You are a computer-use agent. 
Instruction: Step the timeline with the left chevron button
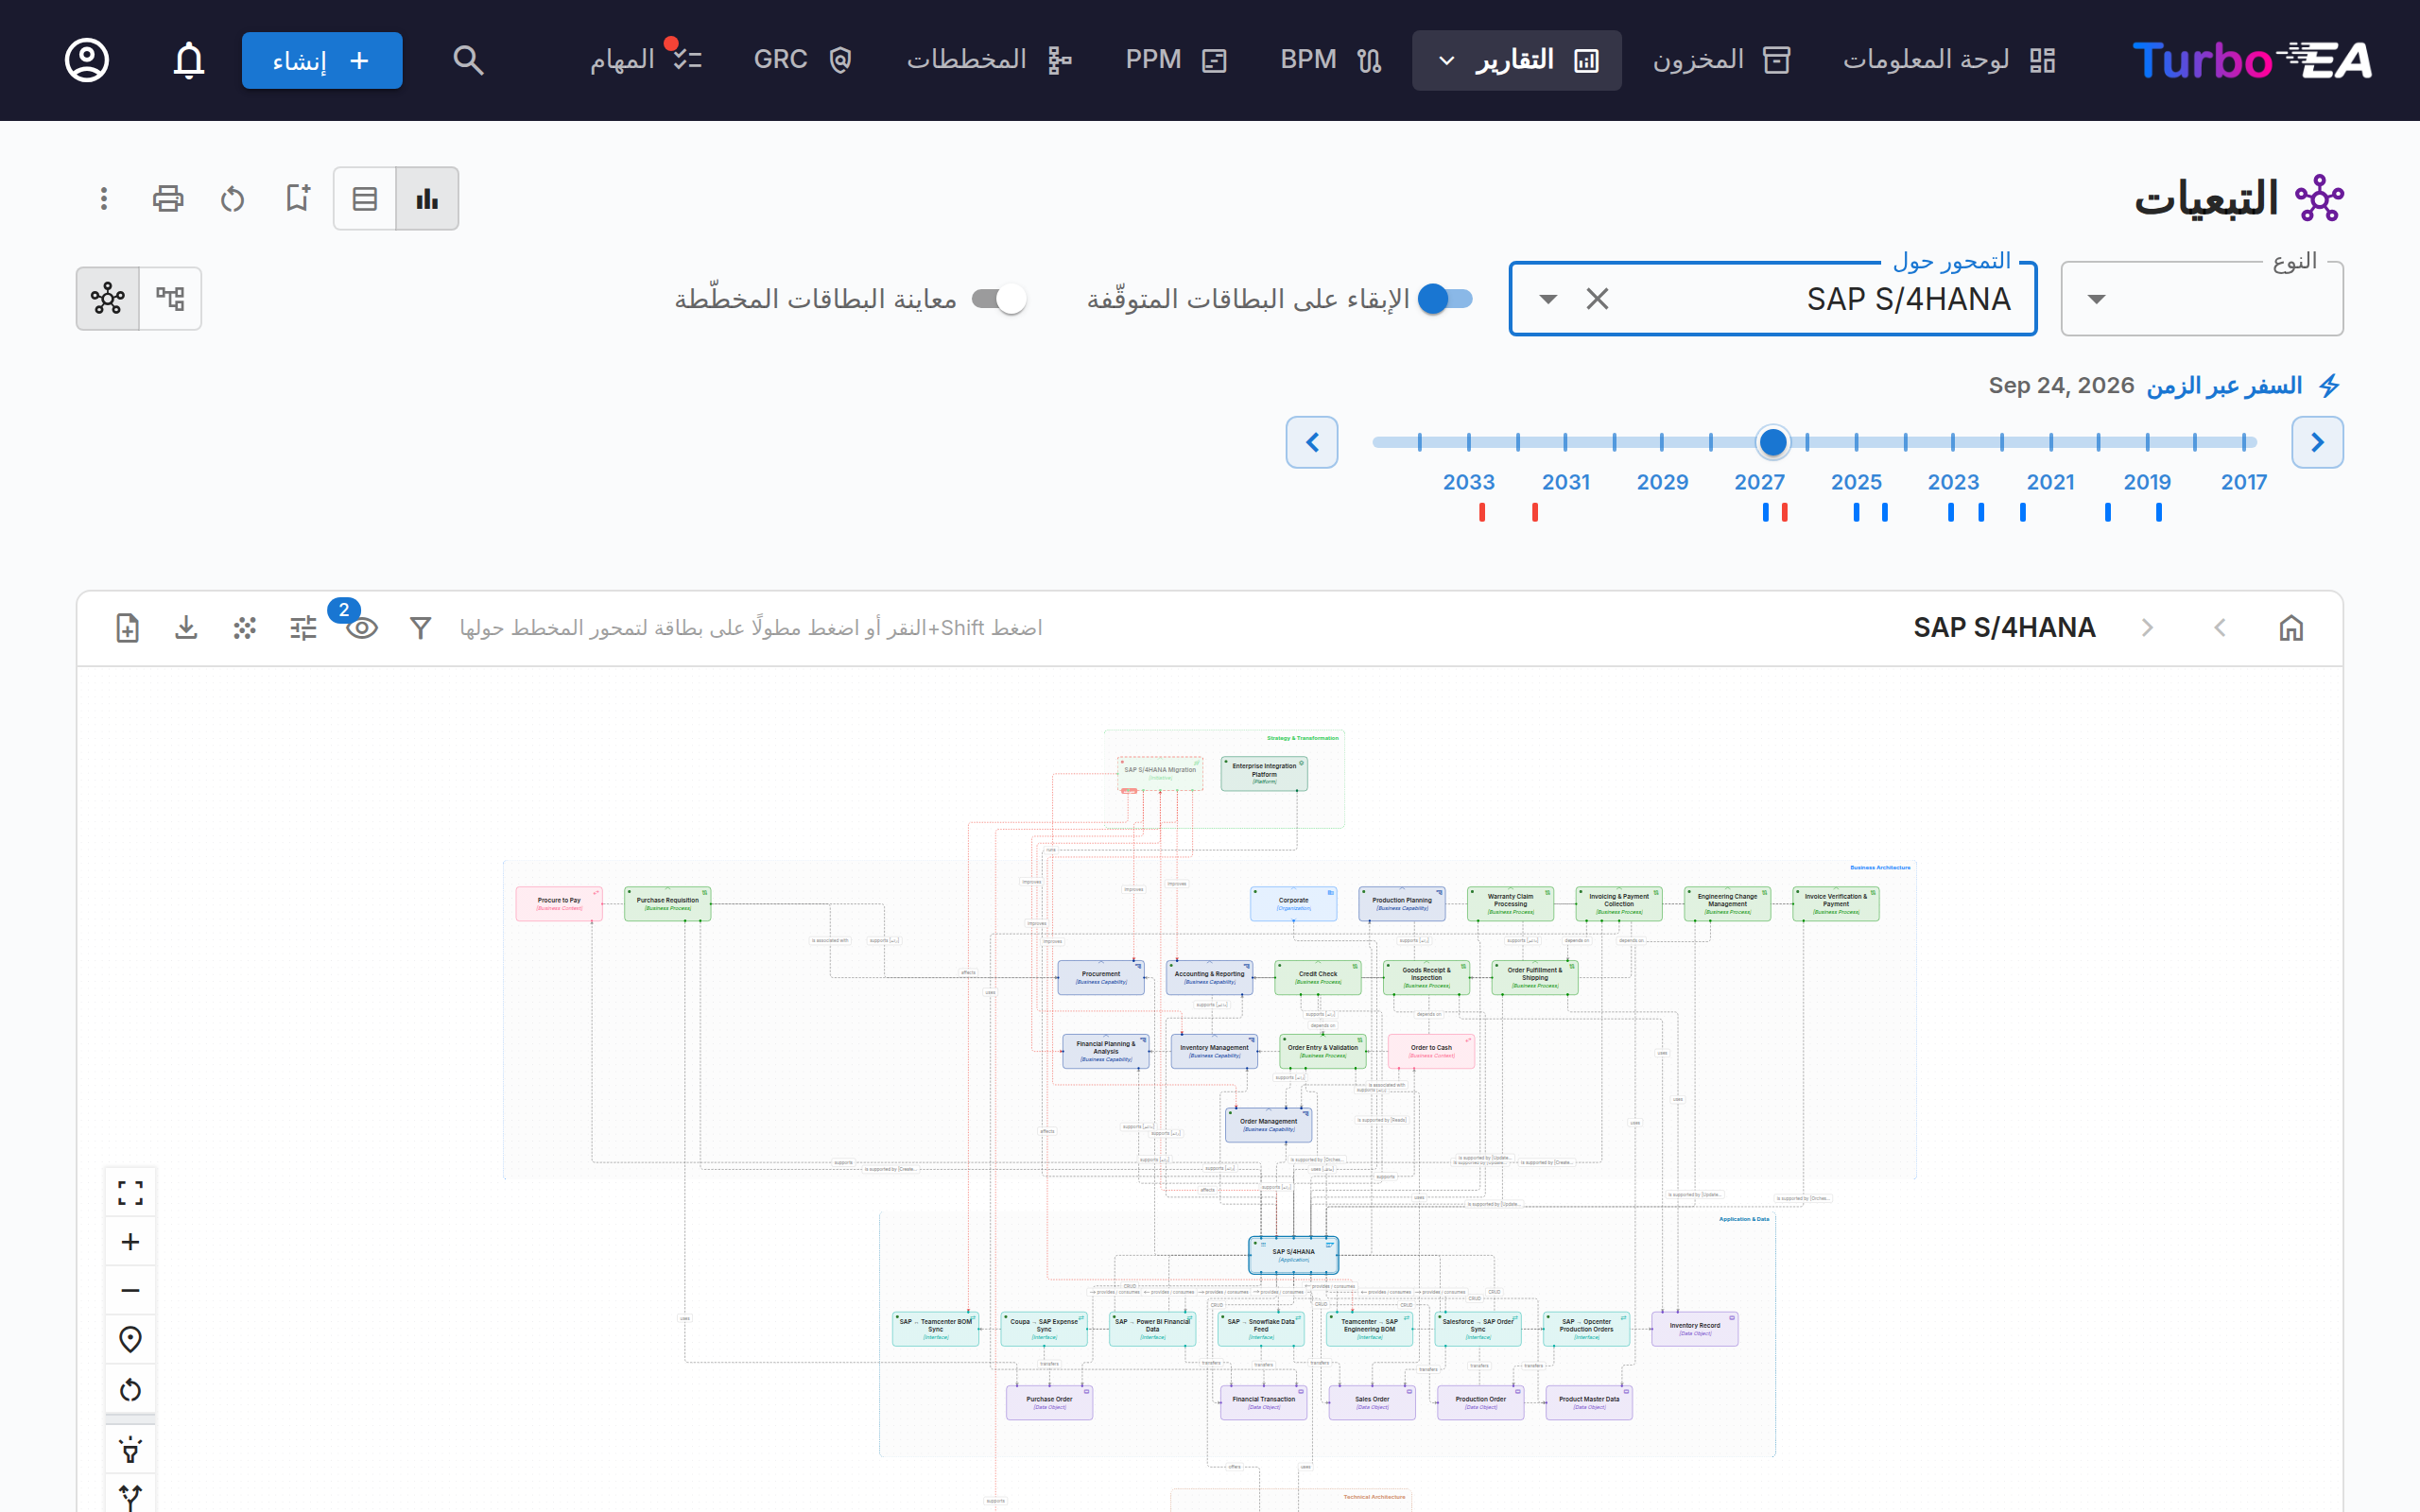pyautogui.click(x=1312, y=442)
